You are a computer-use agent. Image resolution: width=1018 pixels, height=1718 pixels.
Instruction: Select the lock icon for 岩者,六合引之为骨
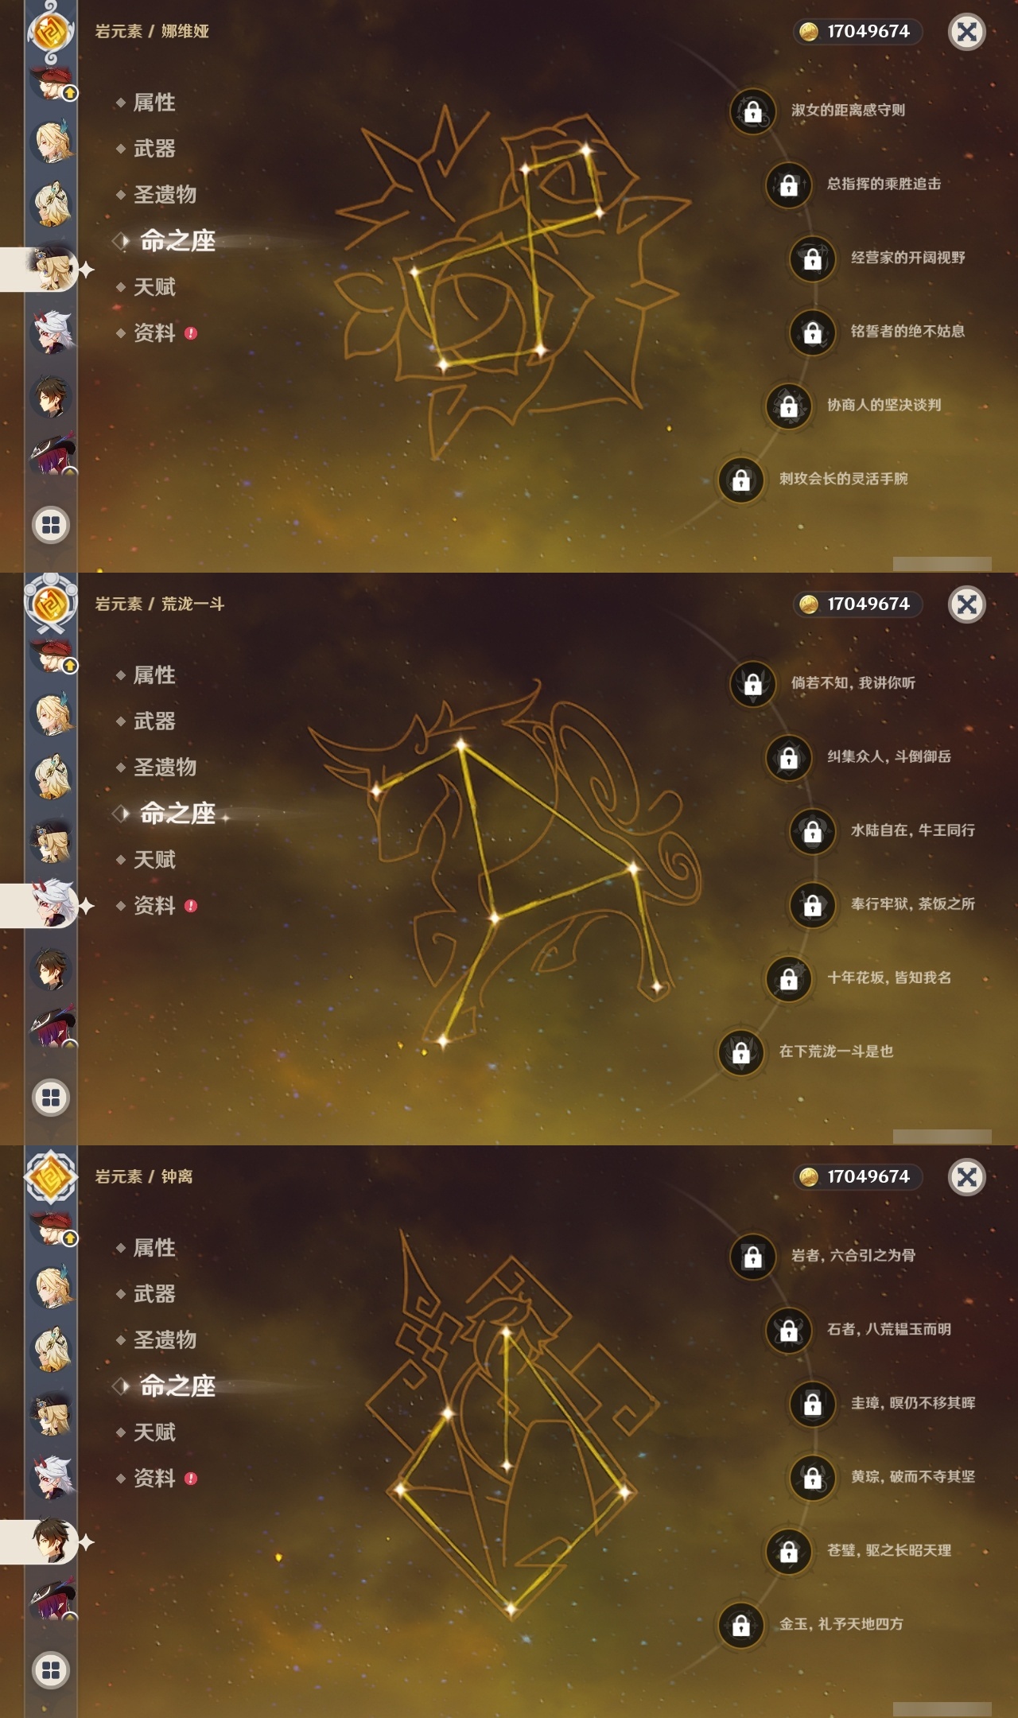[753, 1256]
